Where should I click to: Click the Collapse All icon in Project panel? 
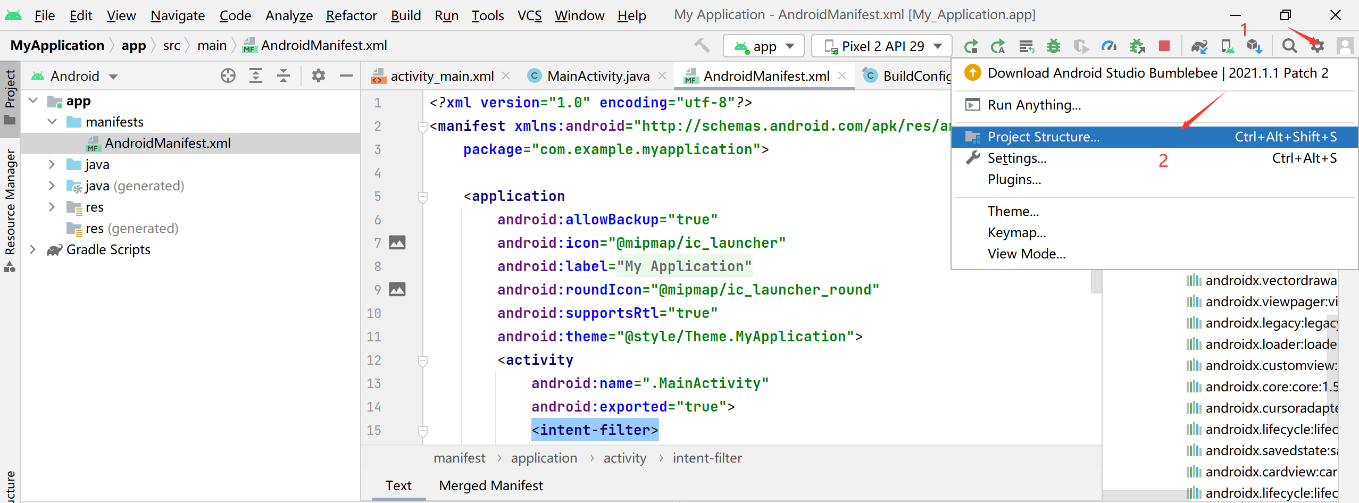[284, 76]
